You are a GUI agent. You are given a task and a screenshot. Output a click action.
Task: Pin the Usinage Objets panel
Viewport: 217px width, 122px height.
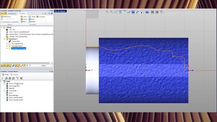point(50,72)
